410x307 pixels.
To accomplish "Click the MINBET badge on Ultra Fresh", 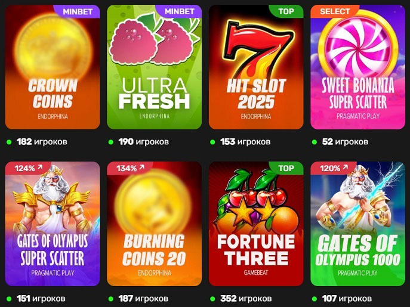I will pos(178,11).
